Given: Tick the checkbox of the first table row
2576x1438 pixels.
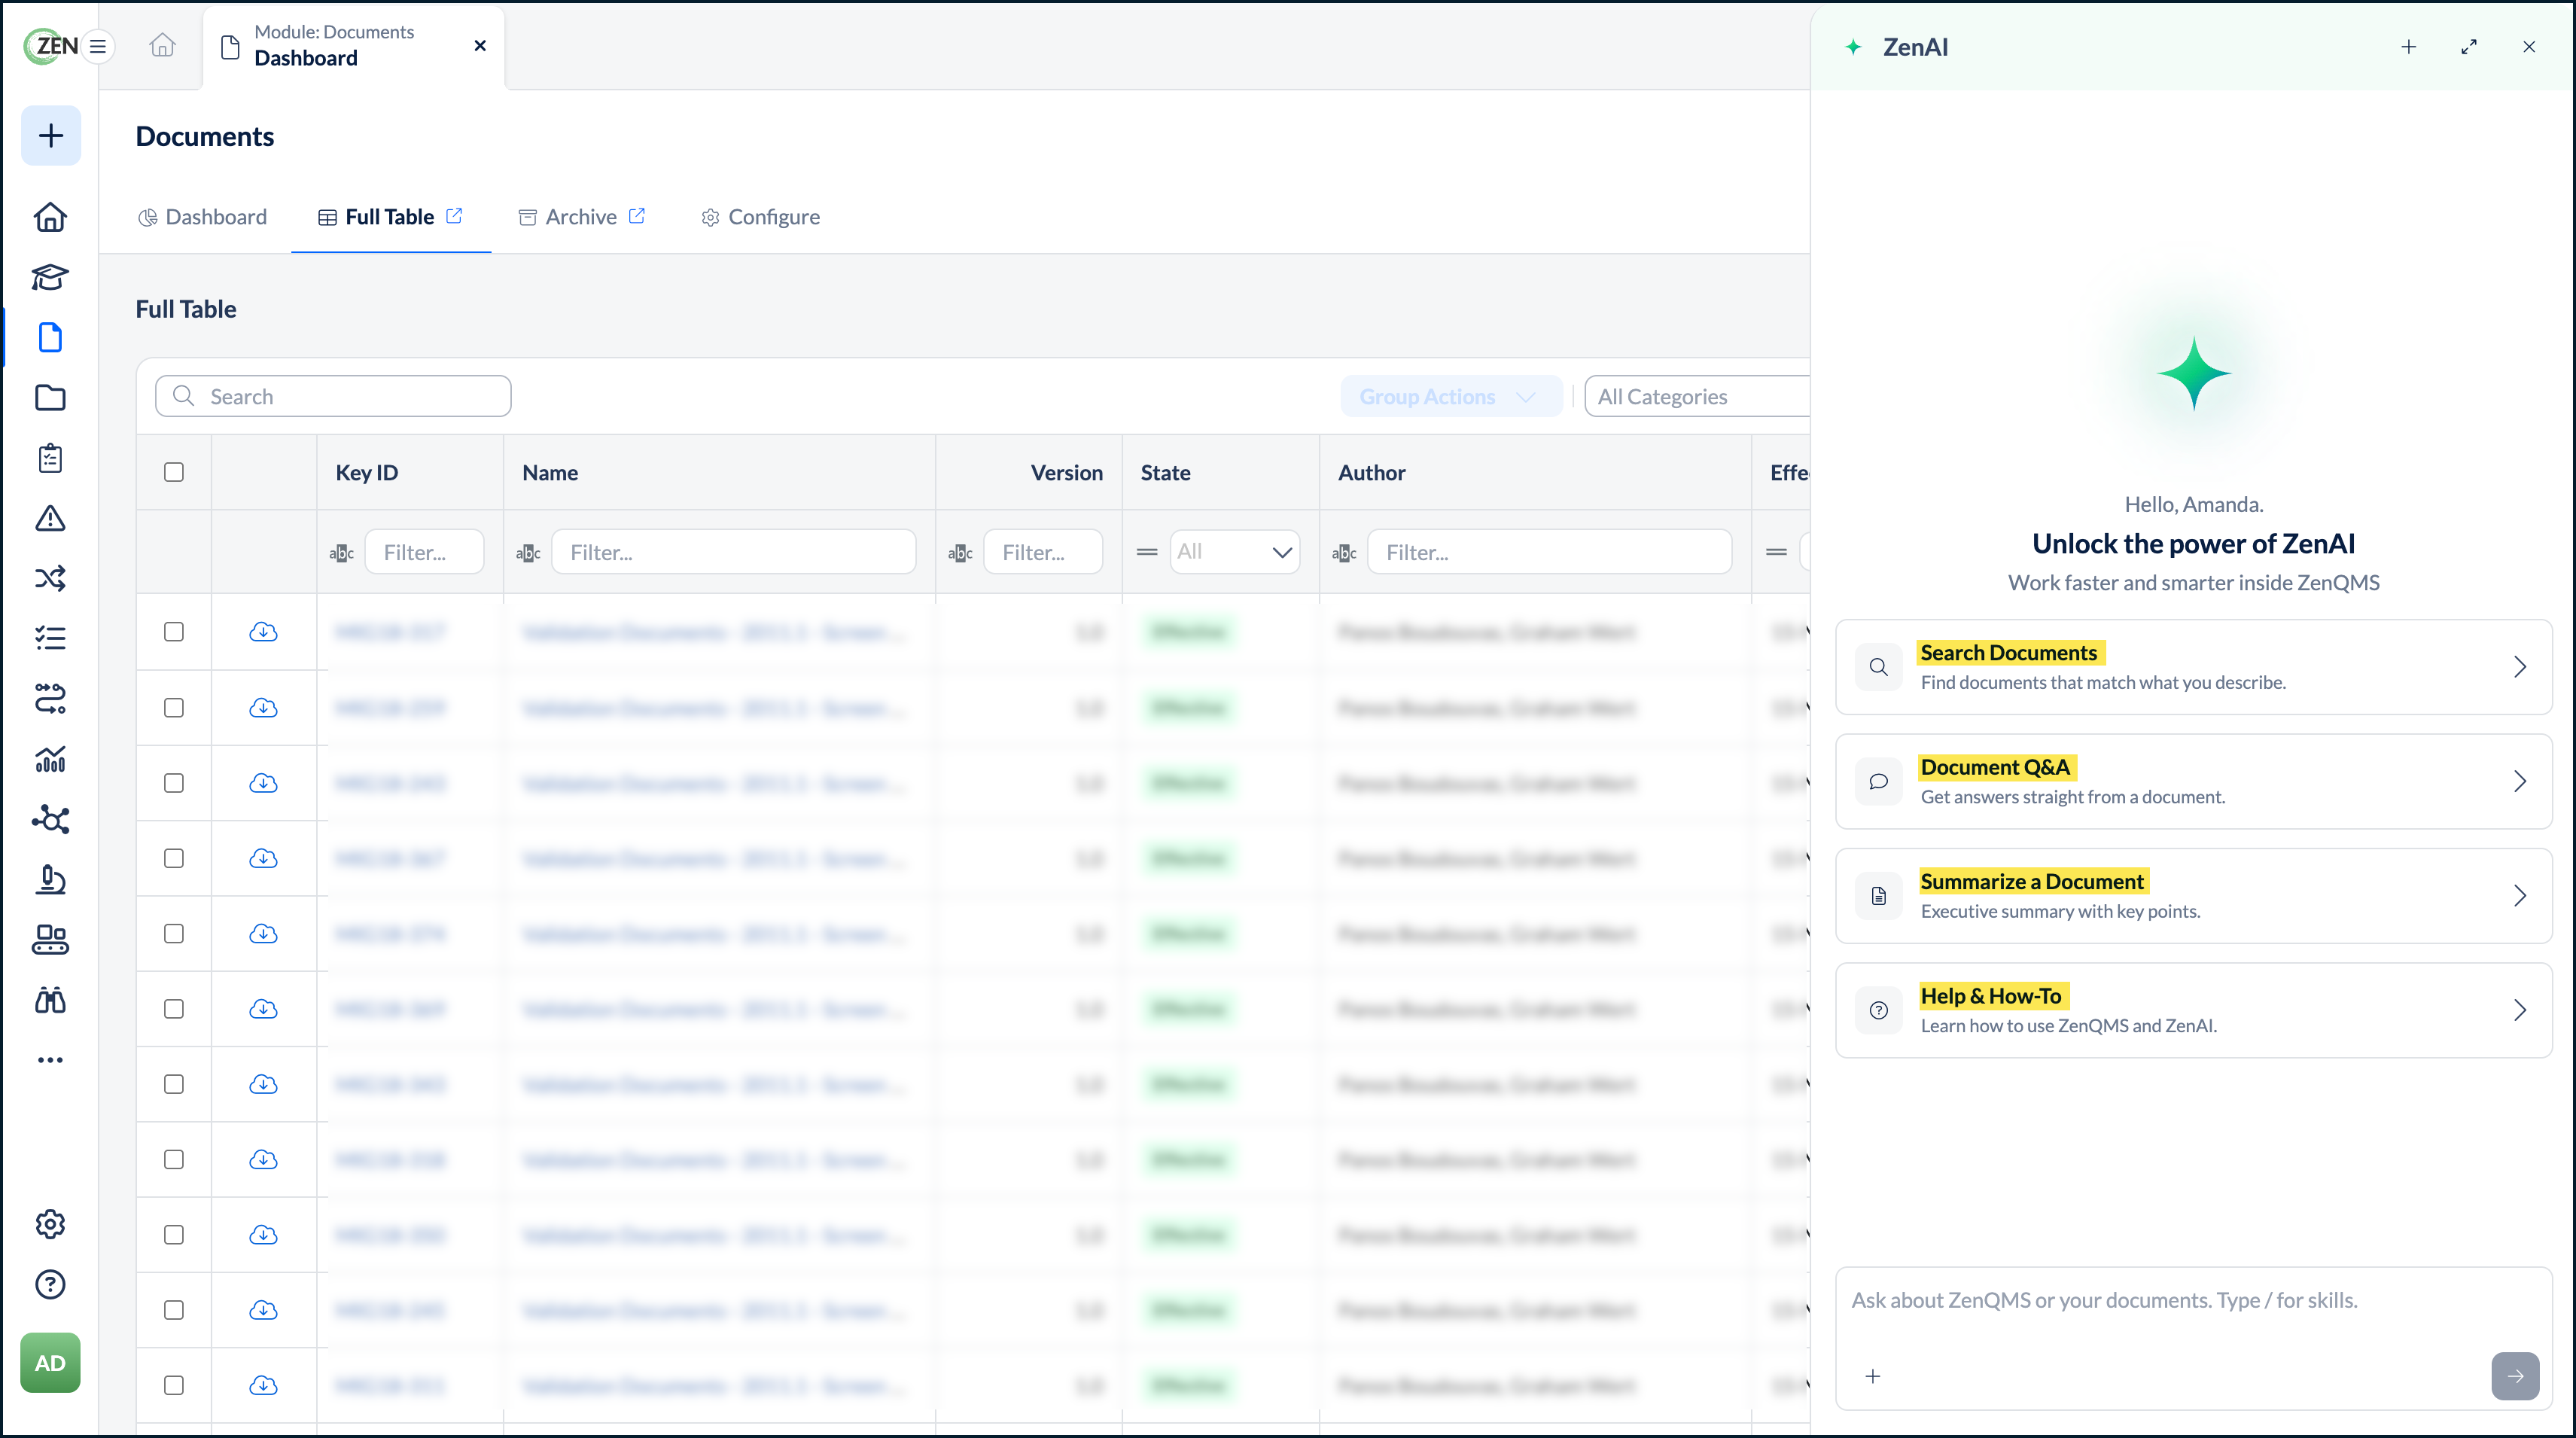Looking at the screenshot, I should coord(174,632).
